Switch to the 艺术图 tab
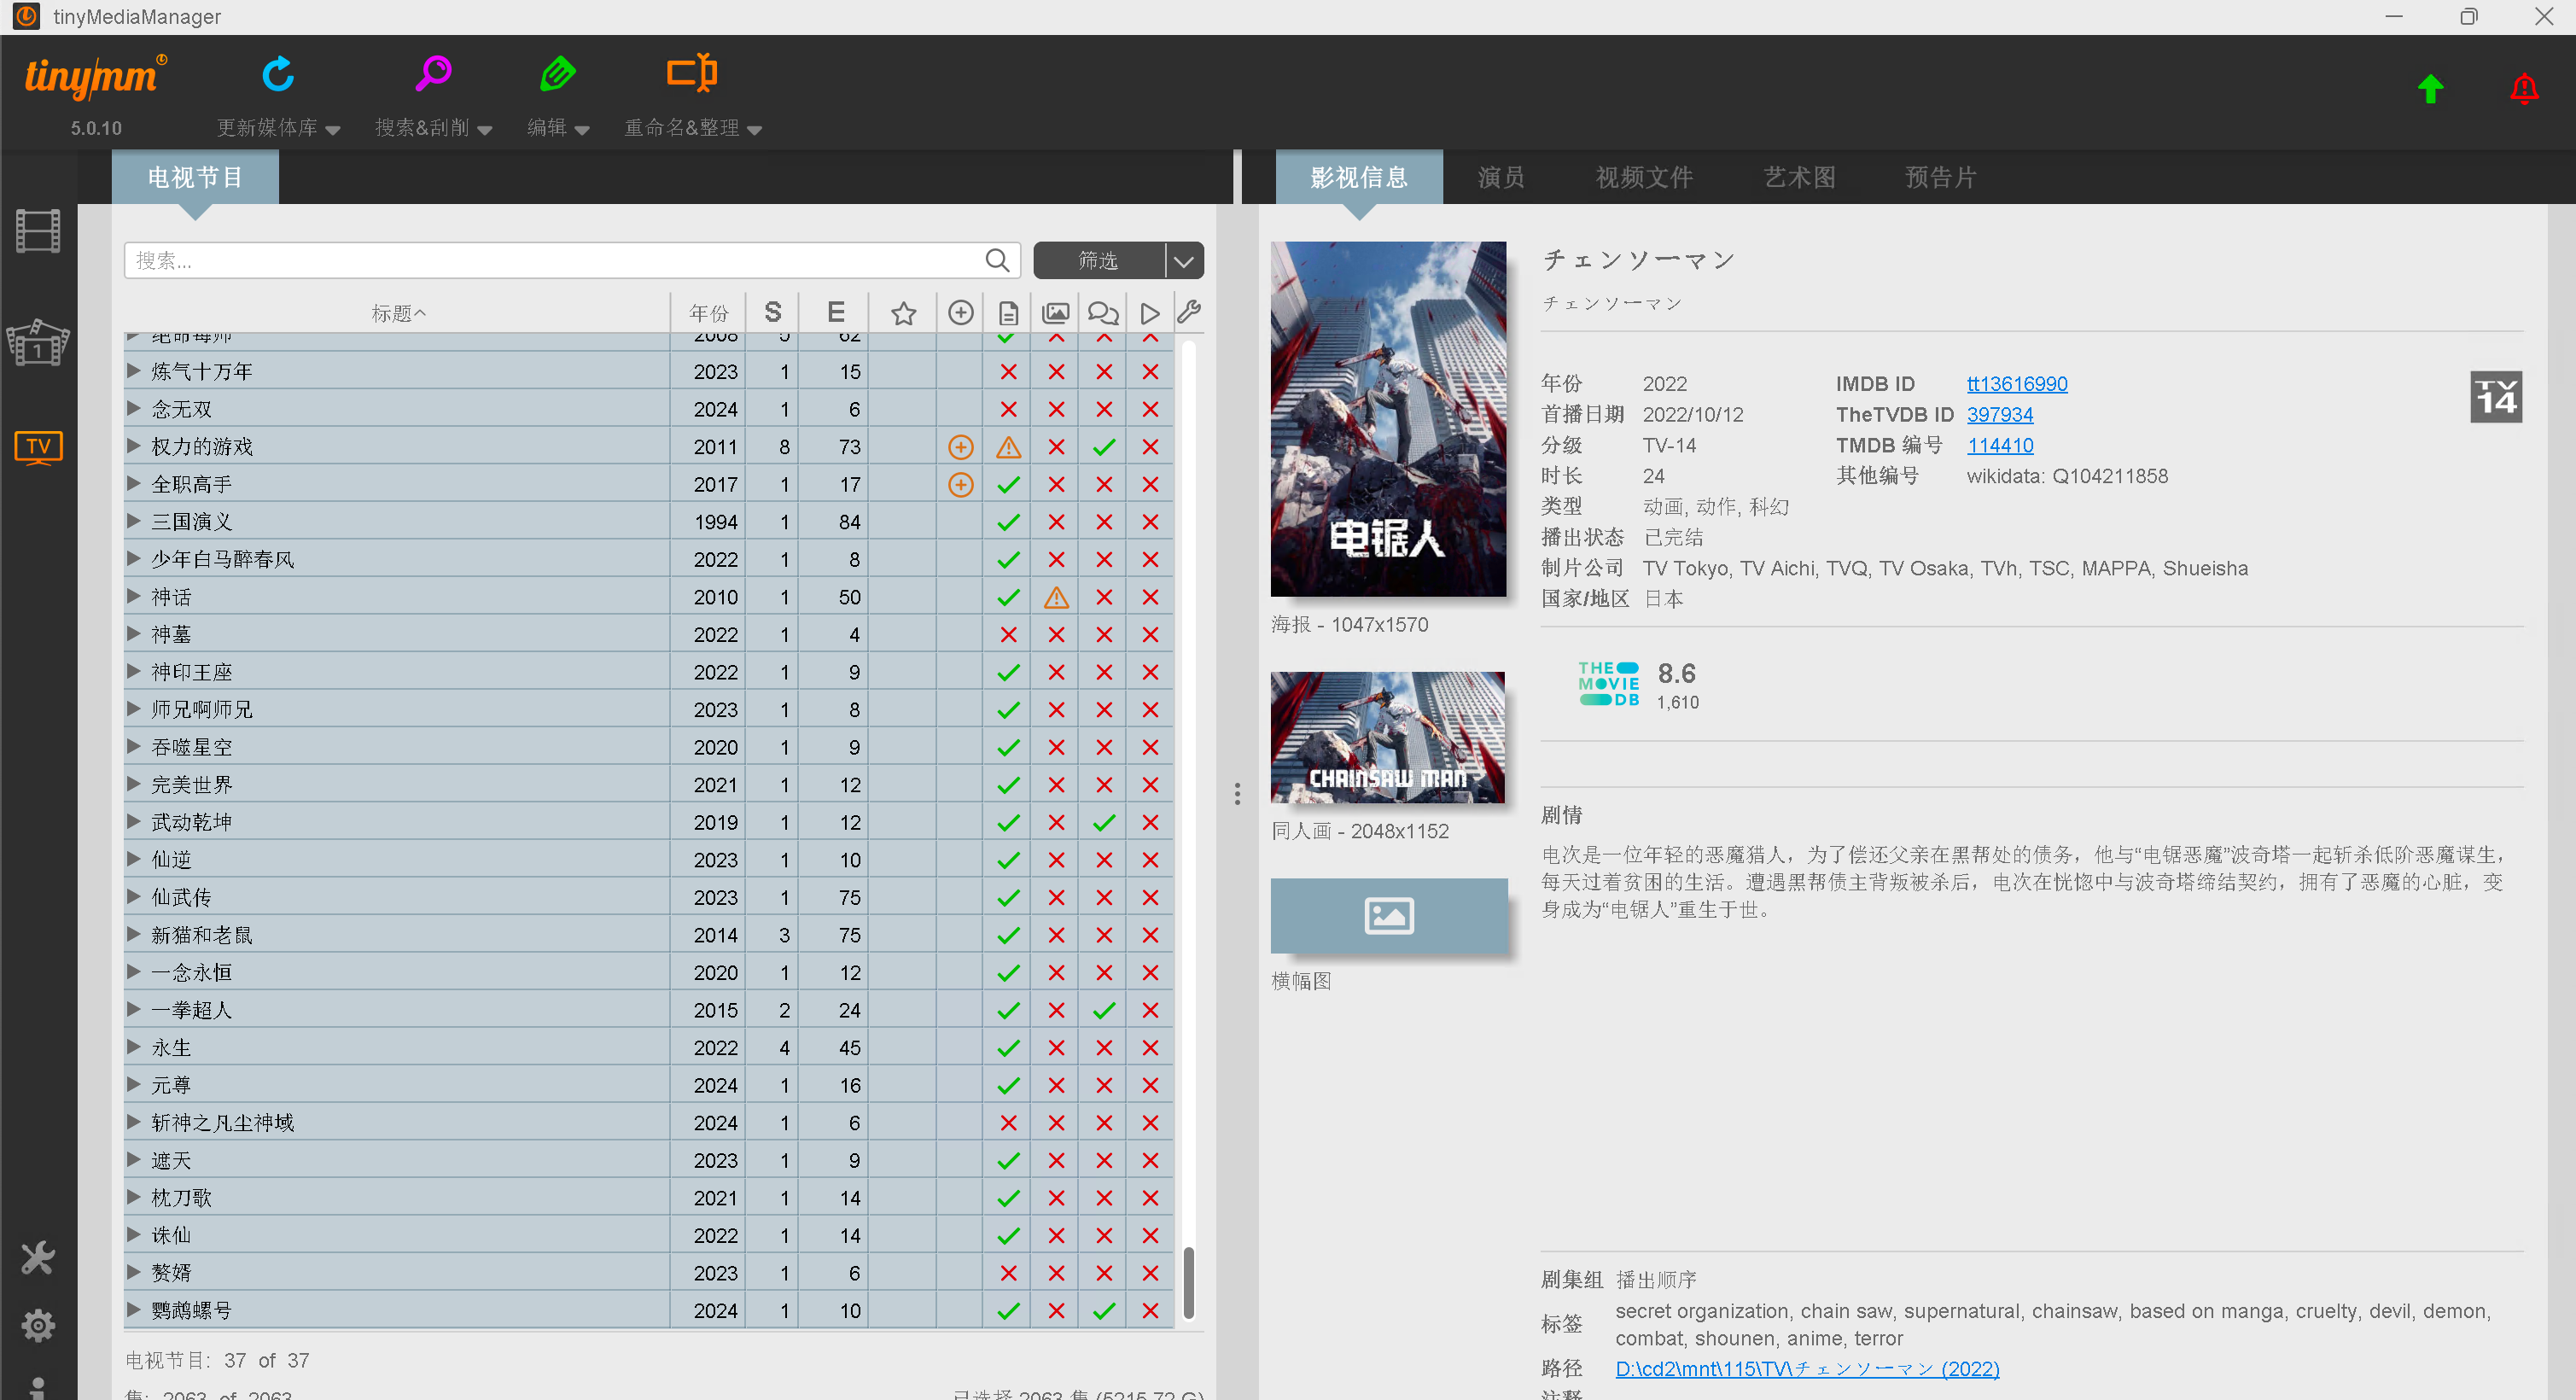 tap(1799, 177)
